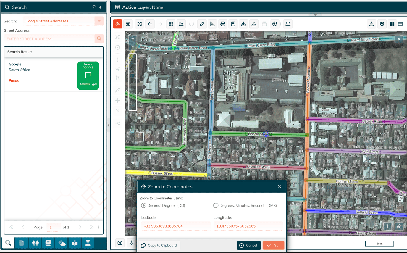Open the basemap gallery icon
This screenshot has height=253, width=407.
(382, 24)
